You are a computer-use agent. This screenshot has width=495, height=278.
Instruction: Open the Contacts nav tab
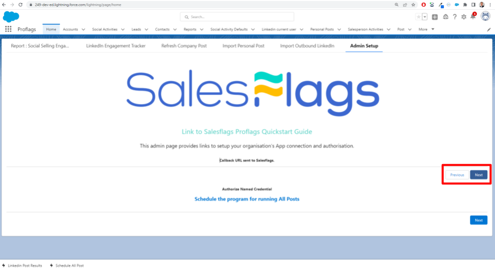pos(162,29)
